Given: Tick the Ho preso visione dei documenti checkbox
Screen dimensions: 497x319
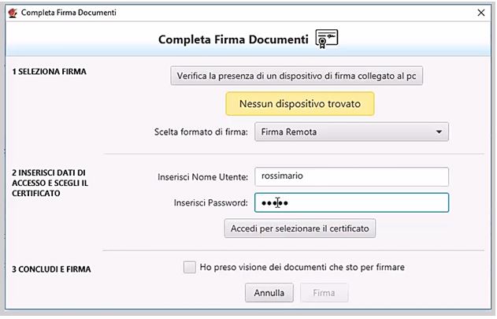Looking at the screenshot, I should 189,268.
